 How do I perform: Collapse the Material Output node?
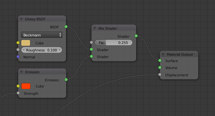[163, 54]
